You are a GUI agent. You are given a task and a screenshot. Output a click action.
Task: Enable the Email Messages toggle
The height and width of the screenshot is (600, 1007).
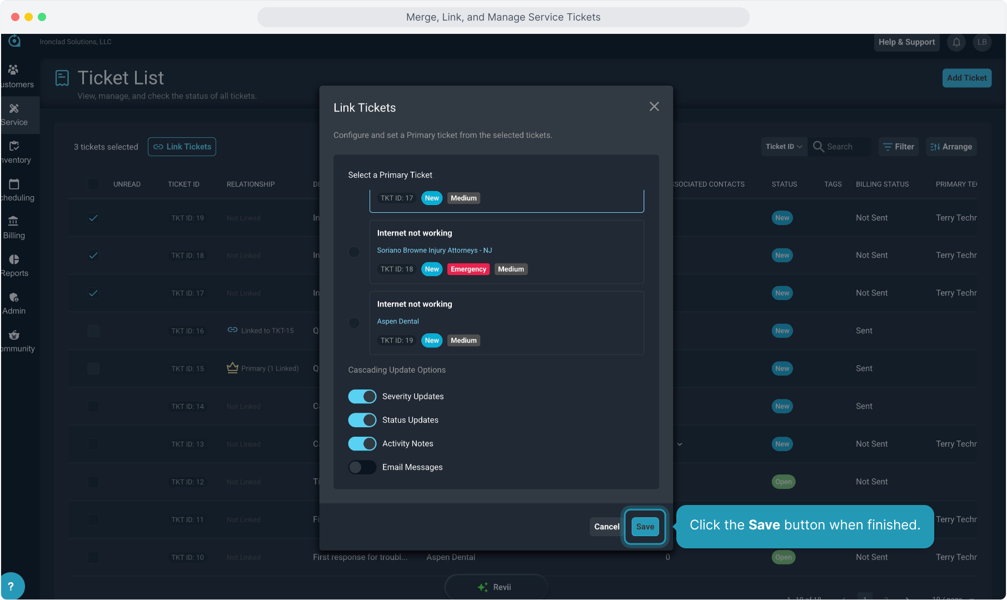tap(362, 467)
